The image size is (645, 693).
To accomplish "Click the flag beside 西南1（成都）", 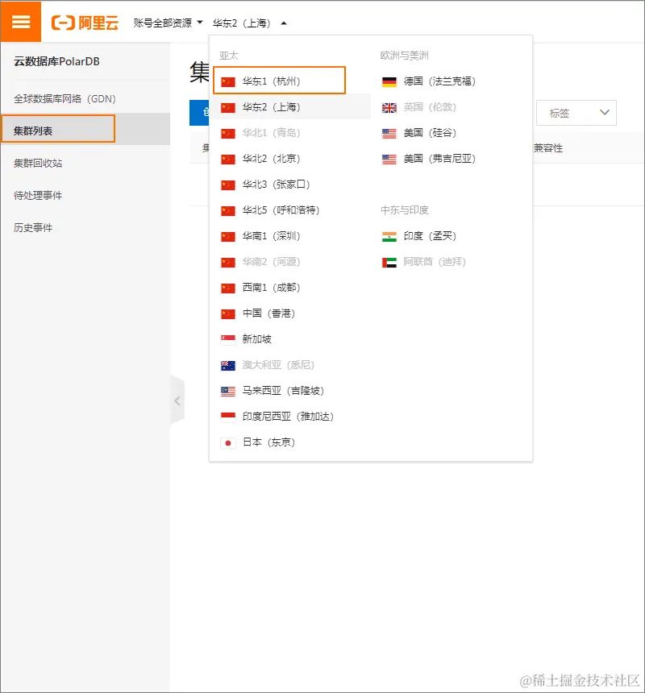I will click(228, 288).
